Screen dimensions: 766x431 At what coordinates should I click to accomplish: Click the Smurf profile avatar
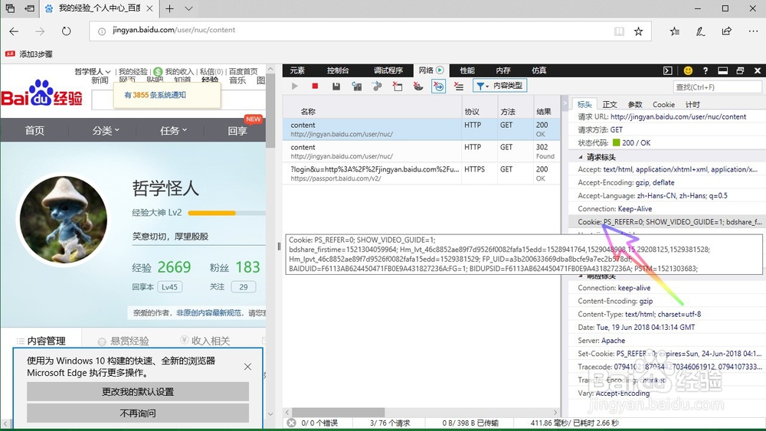click(x=63, y=220)
